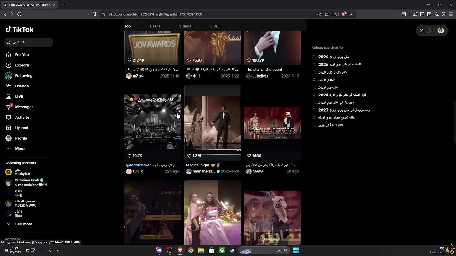
Task: Open the video with 1480 likes
Action: click(272, 123)
